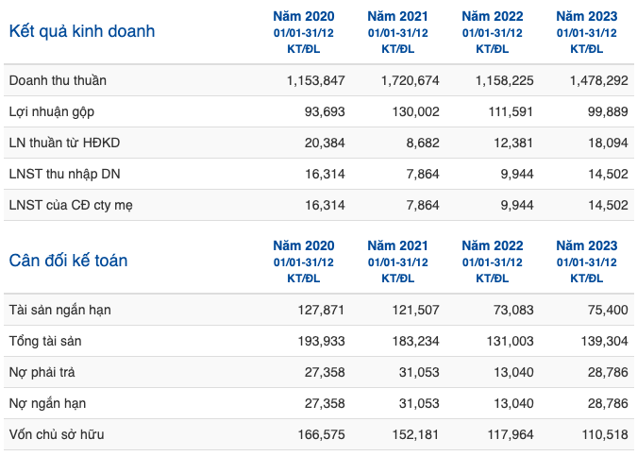Click the value 139,304 in Tổng tài sản
This screenshot has width=637, height=456.
(605, 342)
